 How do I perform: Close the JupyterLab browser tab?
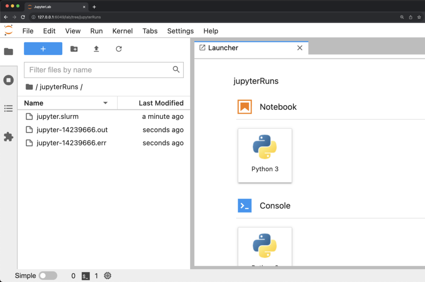pos(84,7)
